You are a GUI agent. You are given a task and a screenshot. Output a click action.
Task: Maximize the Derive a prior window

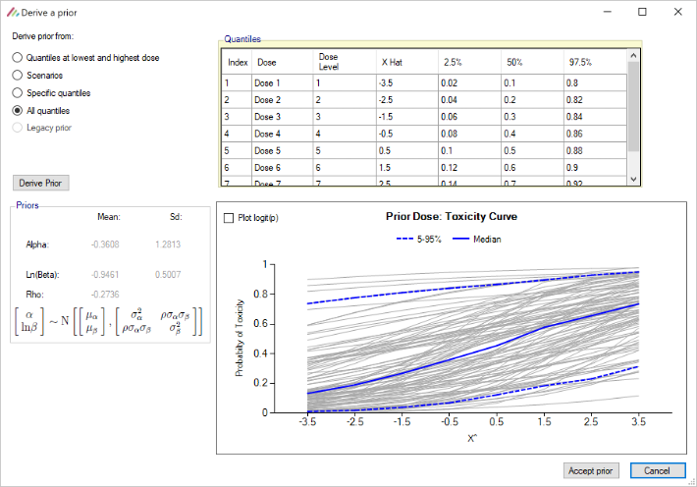pyautogui.click(x=642, y=12)
